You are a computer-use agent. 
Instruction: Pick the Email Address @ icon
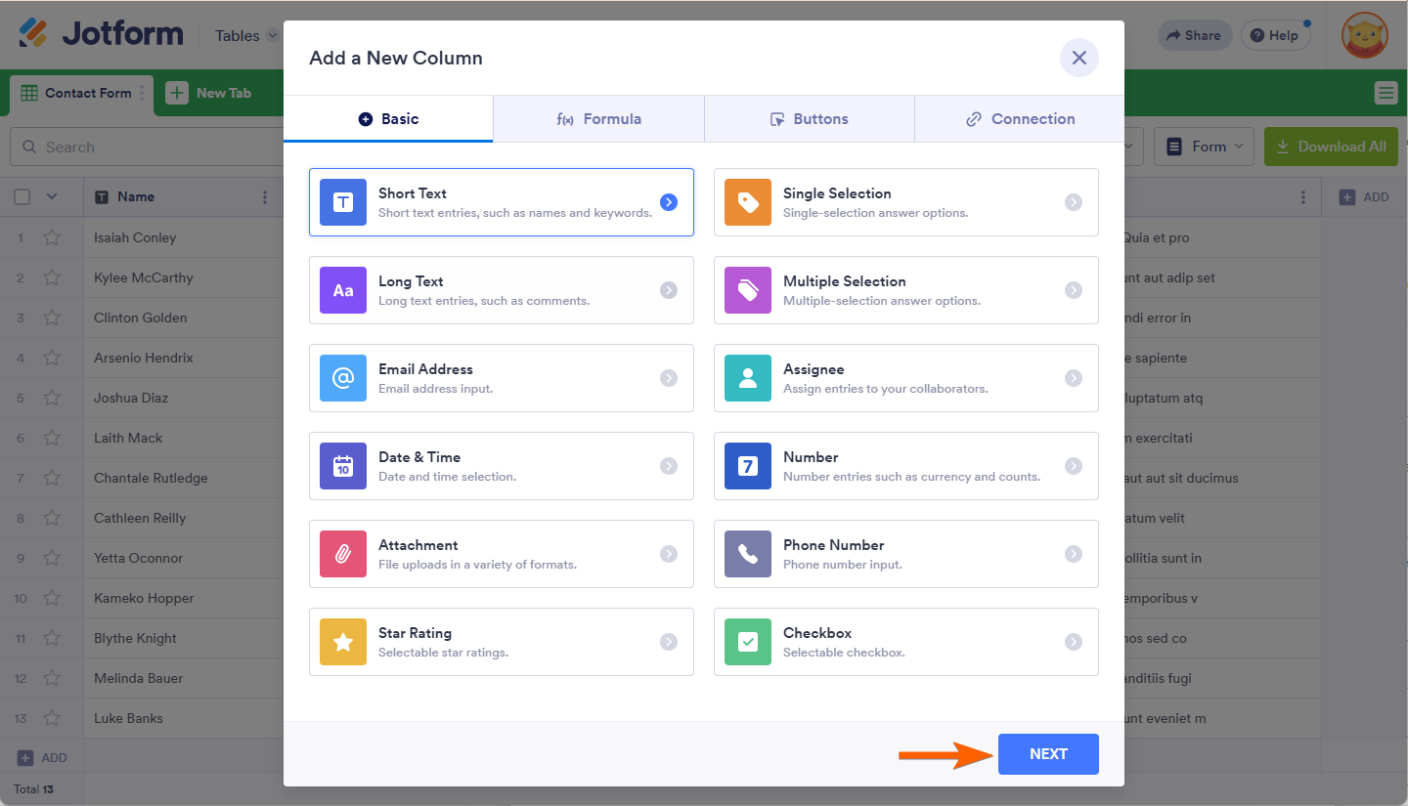(343, 378)
